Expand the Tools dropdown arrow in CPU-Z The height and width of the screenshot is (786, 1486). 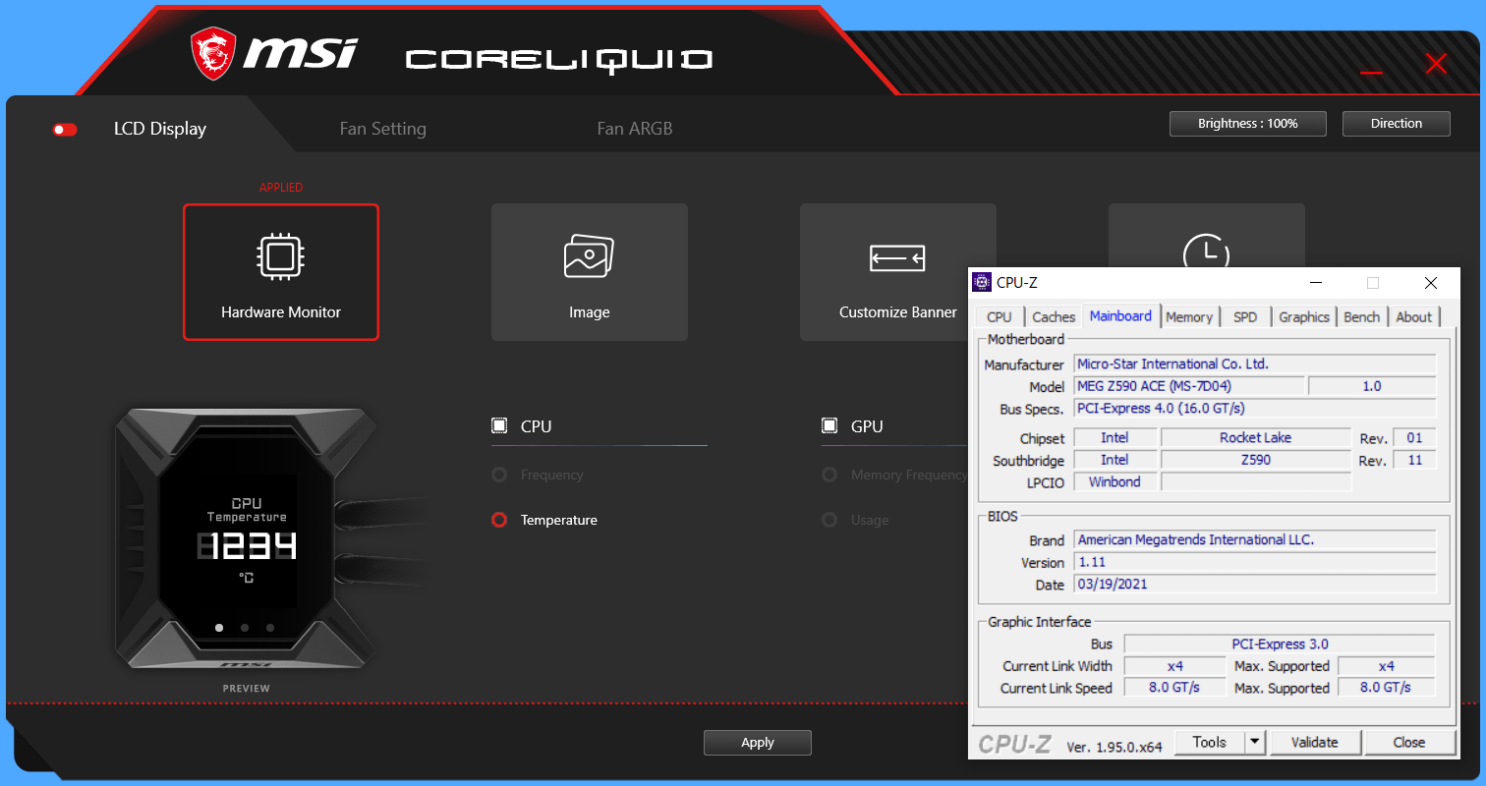(1255, 743)
